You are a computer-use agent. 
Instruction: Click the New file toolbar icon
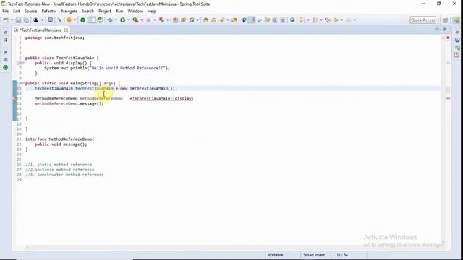coord(6,20)
